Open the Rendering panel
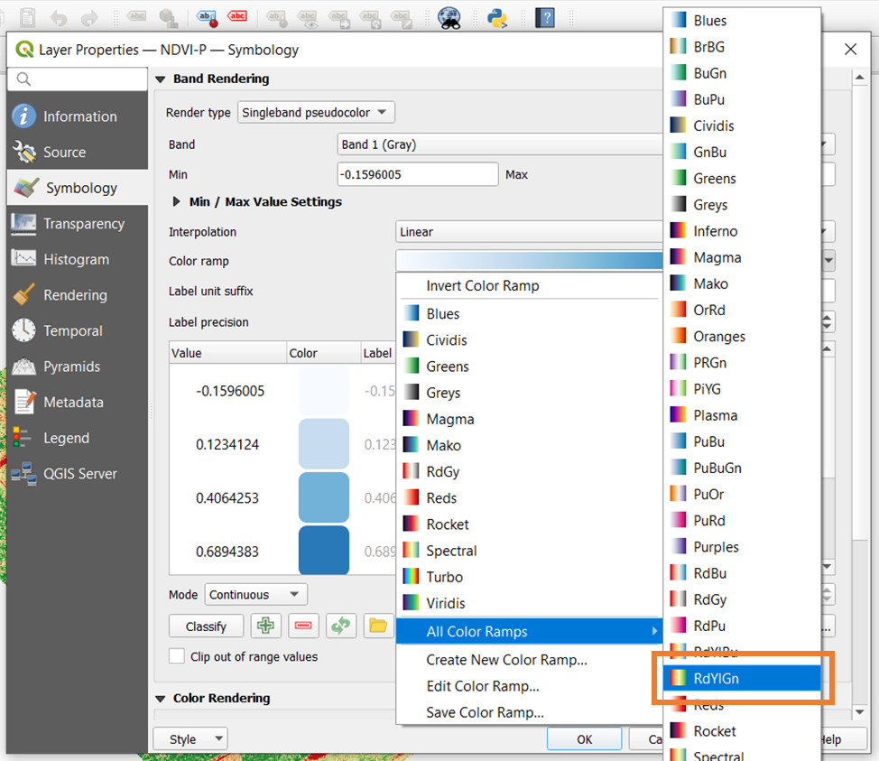Image resolution: width=879 pixels, height=761 pixels. point(78,295)
